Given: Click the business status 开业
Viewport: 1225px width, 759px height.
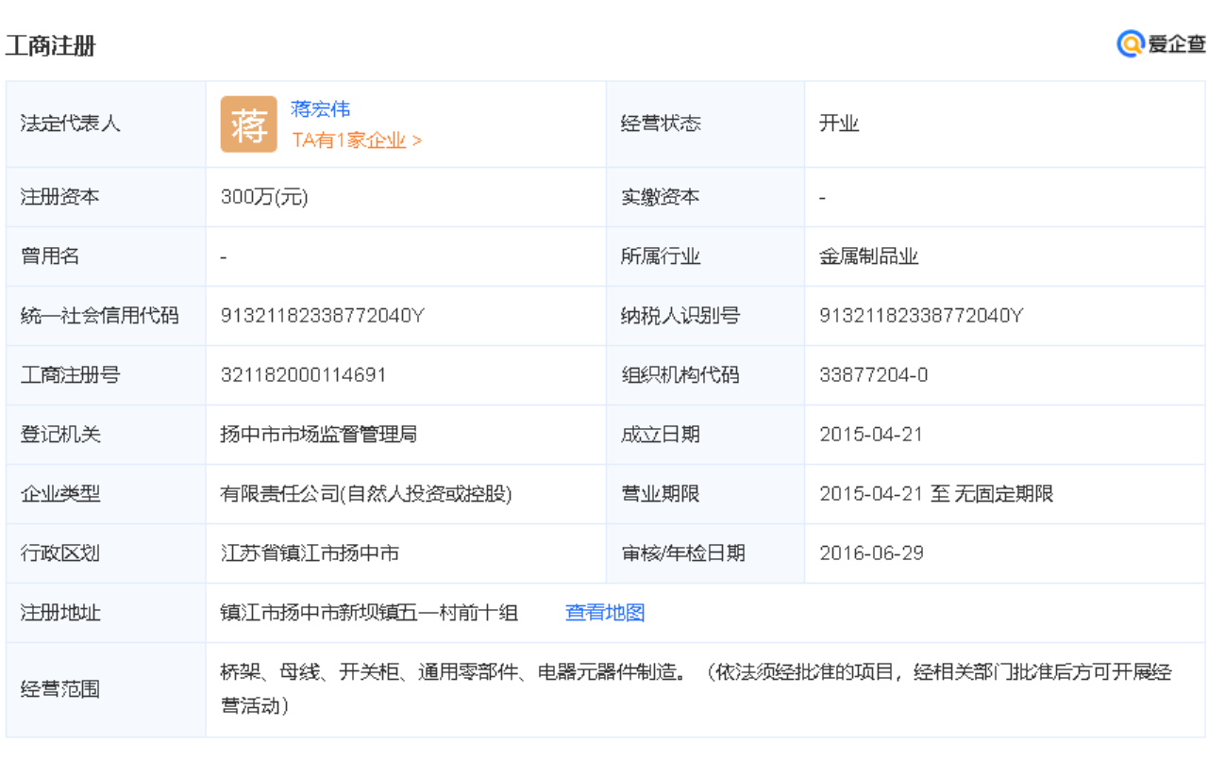Looking at the screenshot, I should pyautogui.click(x=839, y=124).
